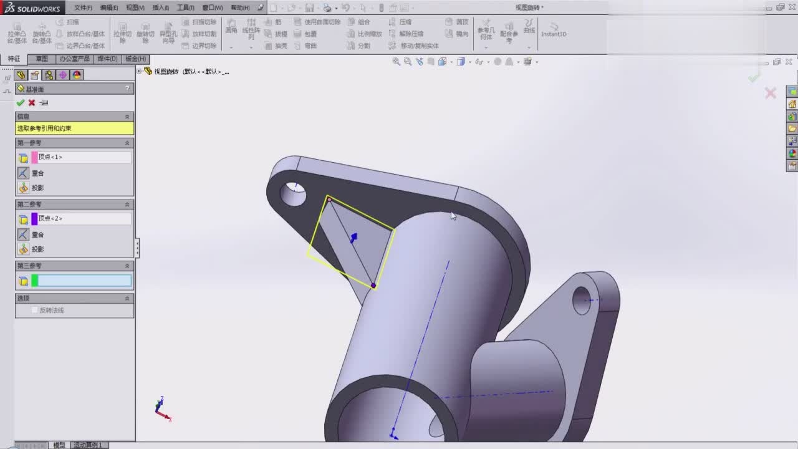Open the PropertyManager tab icon
798x449 pixels.
click(x=35, y=75)
